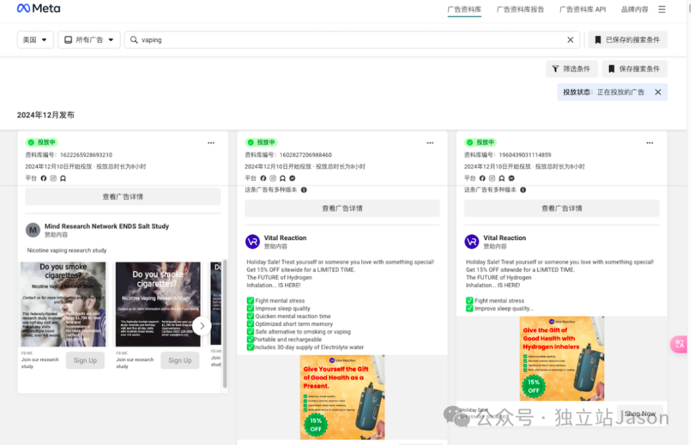This screenshot has height=445, width=691.
Task: Click Facebook platform icon on ad 1960439031114859
Action: pyautogui.click(x=482, y=178)
